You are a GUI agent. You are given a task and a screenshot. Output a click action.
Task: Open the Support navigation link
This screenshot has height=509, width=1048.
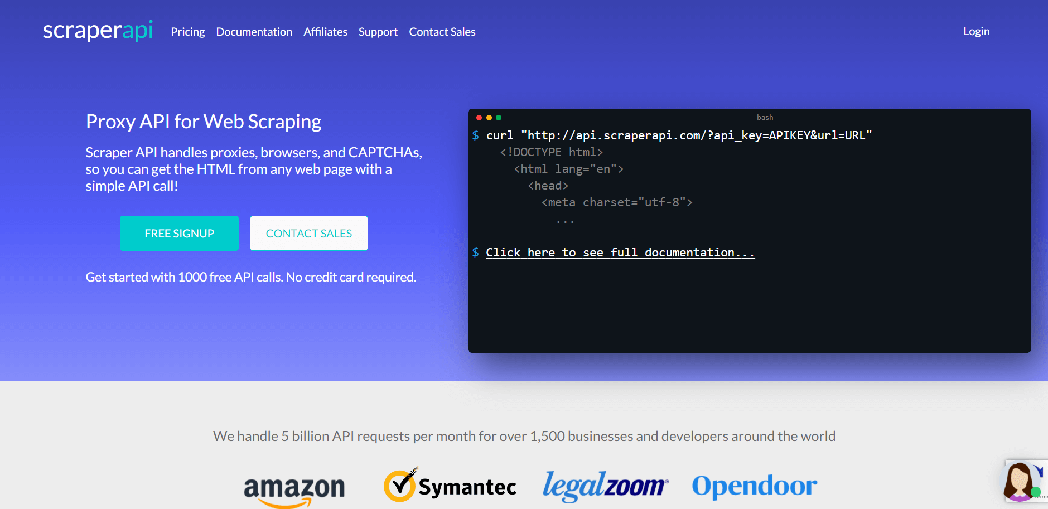point(378,32)
